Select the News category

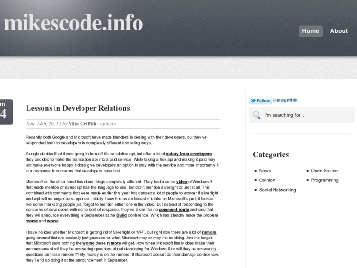coord(265,171)
